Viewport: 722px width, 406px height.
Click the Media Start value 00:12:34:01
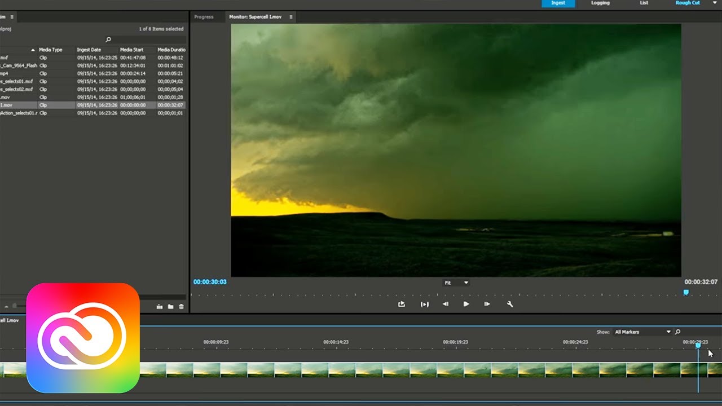[x=133, y=65]
